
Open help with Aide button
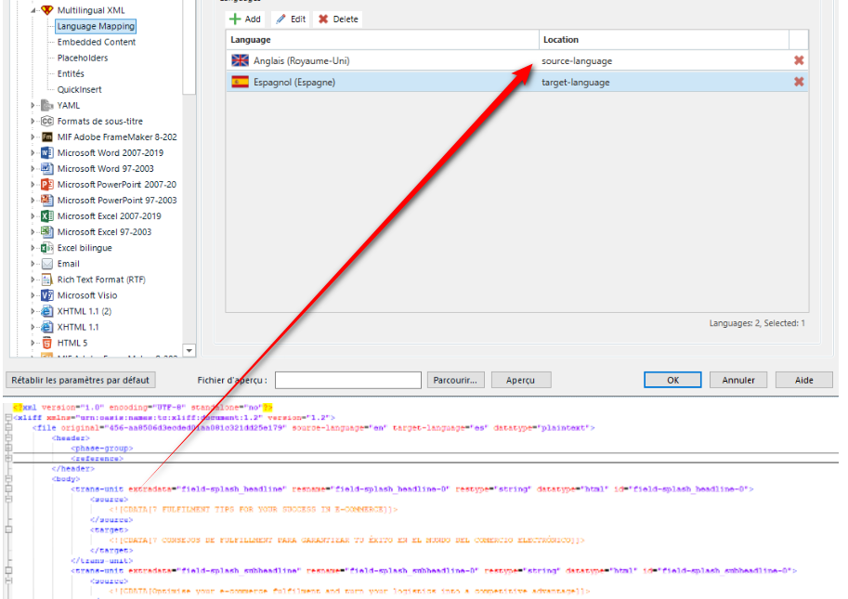803,380
